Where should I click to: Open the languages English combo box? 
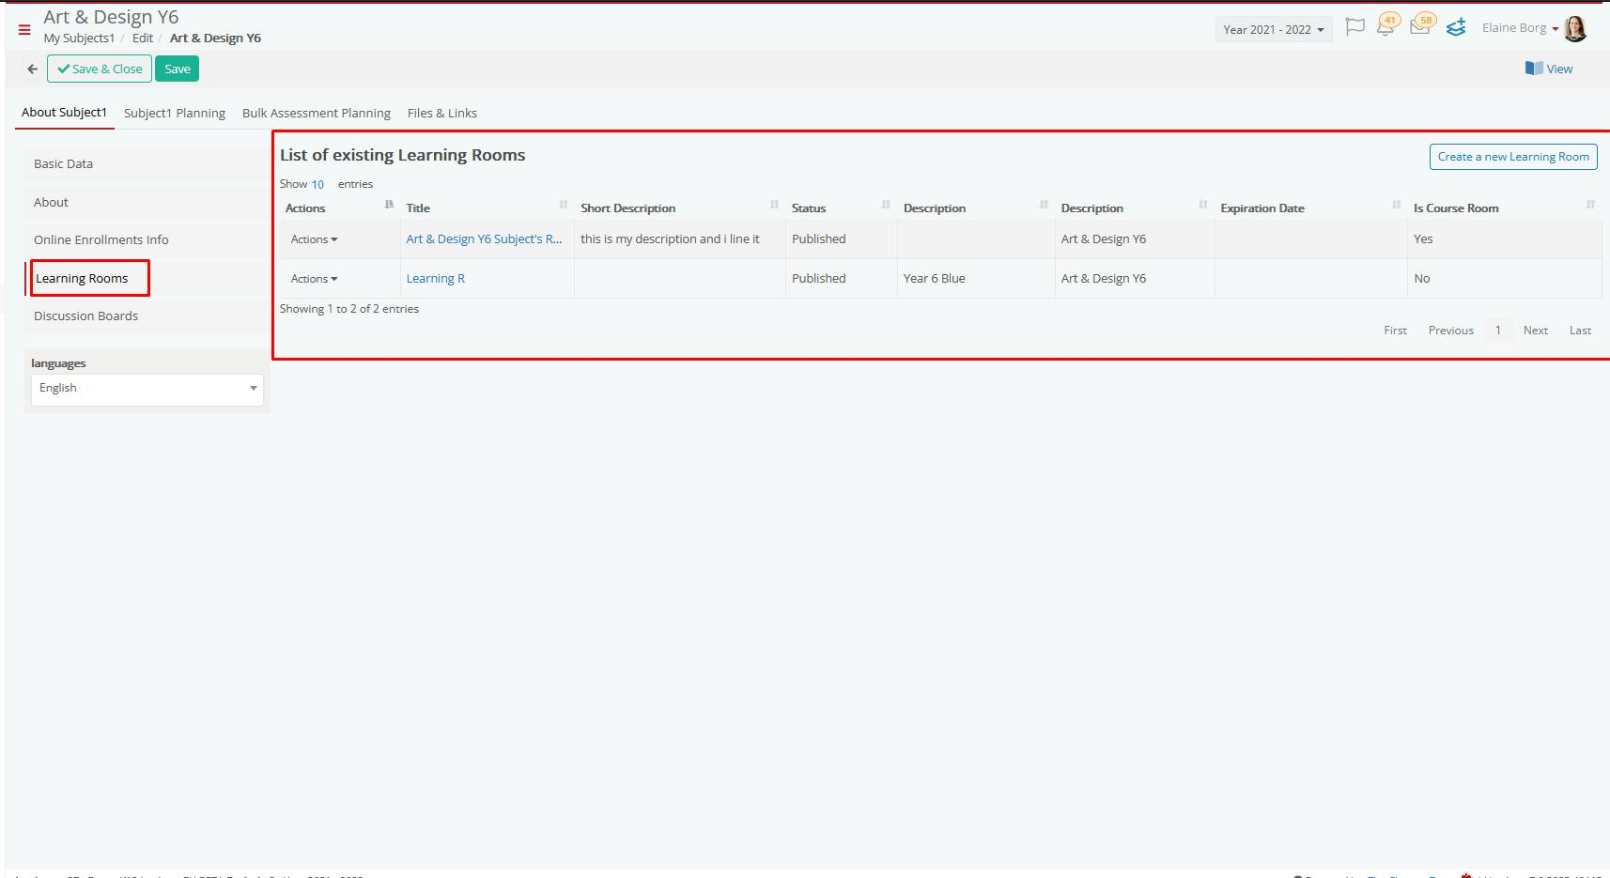tap(147, 389)
